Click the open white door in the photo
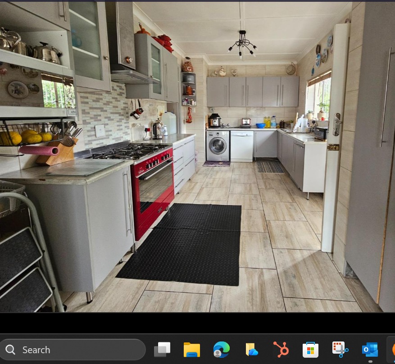Image resolution: width=395 pixels, height=364 pixels. pyautogui.click(x=334, y=135)
